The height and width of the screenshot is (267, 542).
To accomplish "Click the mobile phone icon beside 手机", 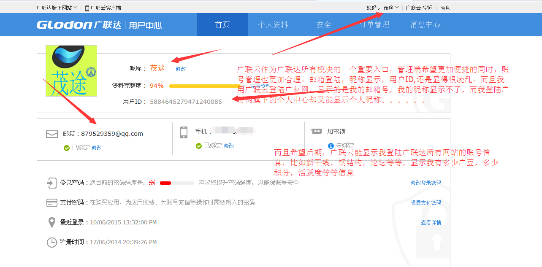I will pyautogui.click(x=184, y=132).
